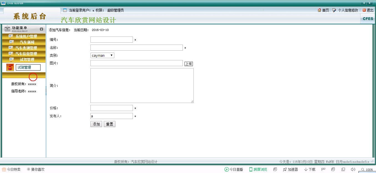Screen dimensions: 376x173
Task: Click the CFES logo at top right
Action: coord(368,19)
